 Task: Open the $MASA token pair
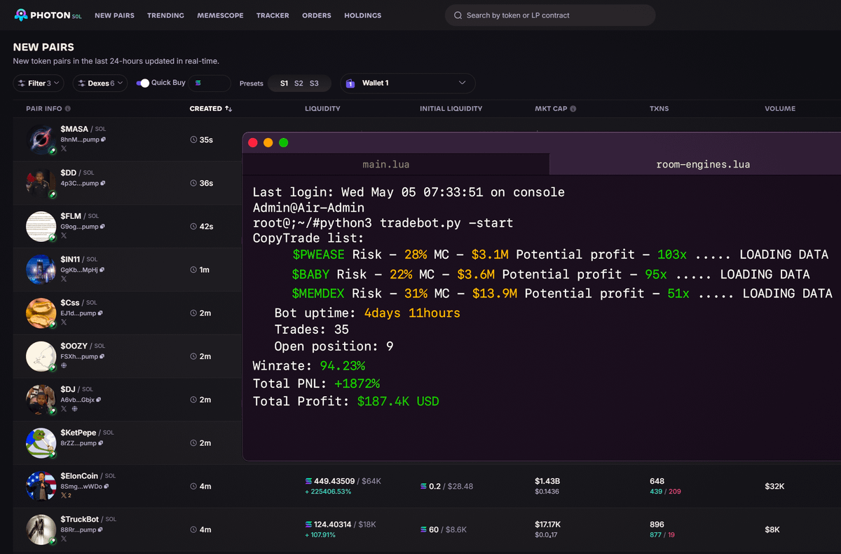click(74, 130)
